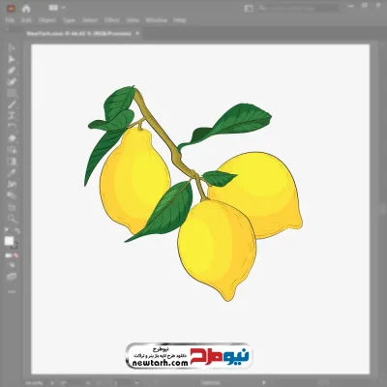Set paint to None (red slash)
Image resolution: width=387 pixels, height=387 pixels.
point(15,255)
